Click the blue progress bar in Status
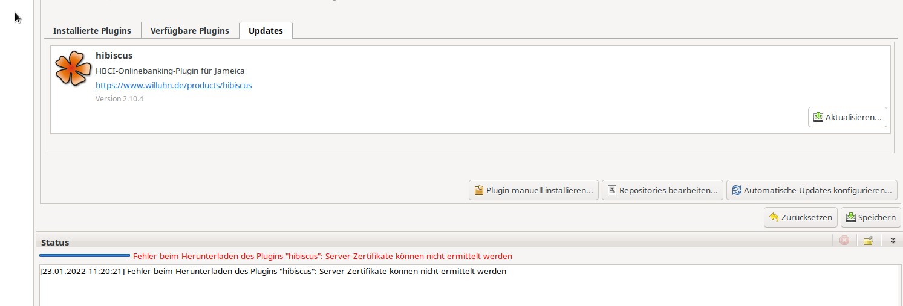Screen dimensions: 903x306 pyautogui.click(x=85, y=256)
